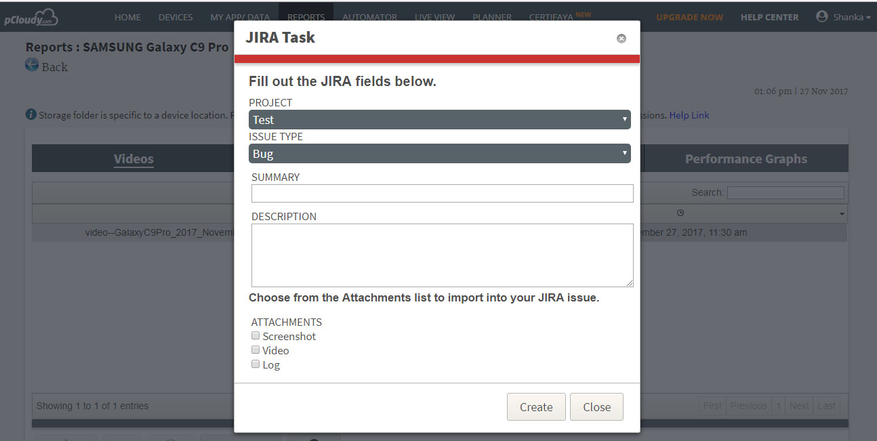Open the Shanka account dropdown arrow

[868, 18]
